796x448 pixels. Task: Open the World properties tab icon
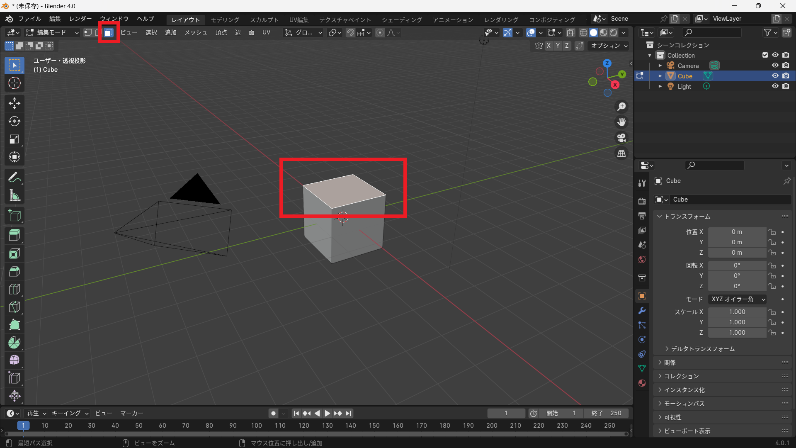(642, 259)
